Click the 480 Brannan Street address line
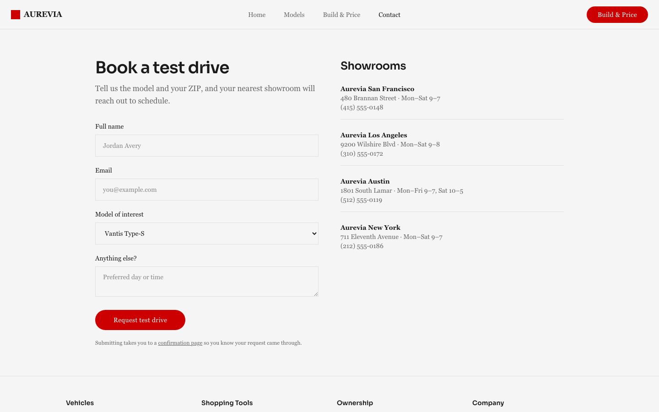 pyautogui.click(x=390, y=98)
